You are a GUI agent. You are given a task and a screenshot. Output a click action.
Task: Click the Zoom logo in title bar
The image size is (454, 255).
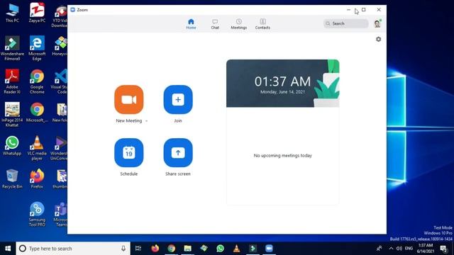coord(72,10)
